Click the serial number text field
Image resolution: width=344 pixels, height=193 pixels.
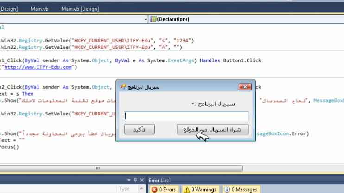tap(186, 116)
